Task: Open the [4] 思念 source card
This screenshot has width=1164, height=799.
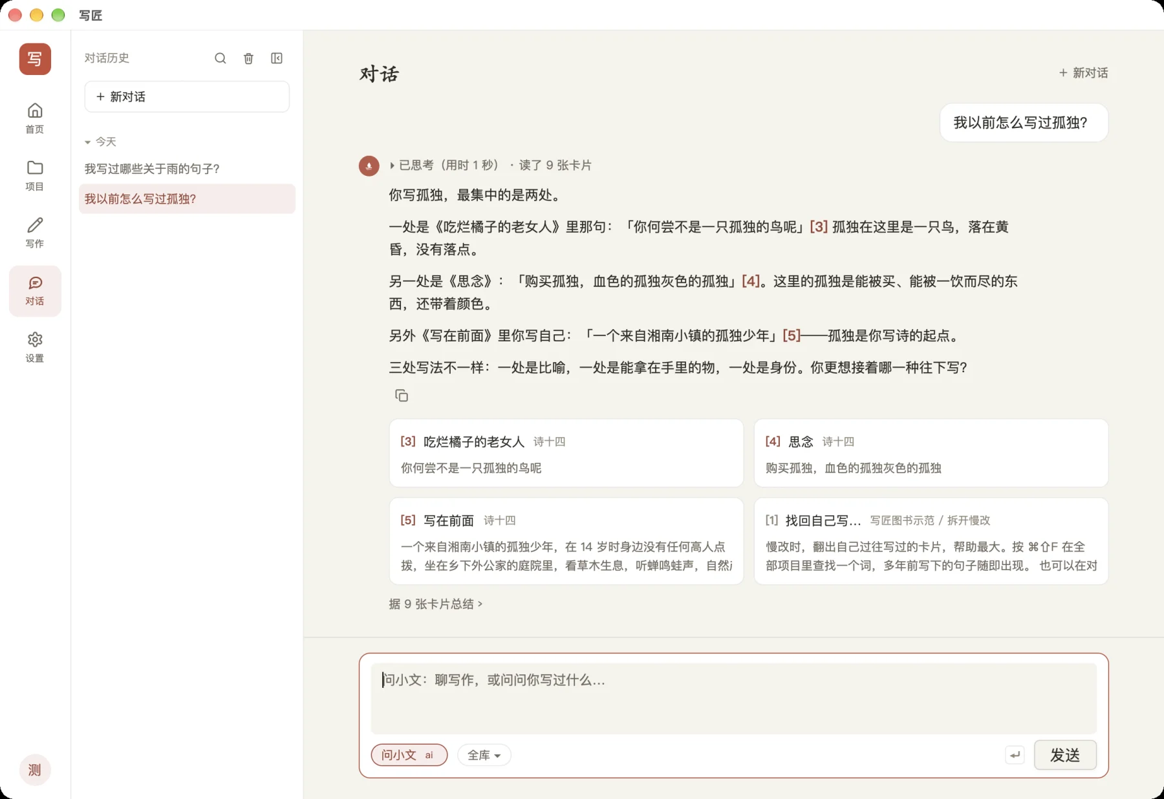Action: tap(931, 453)
